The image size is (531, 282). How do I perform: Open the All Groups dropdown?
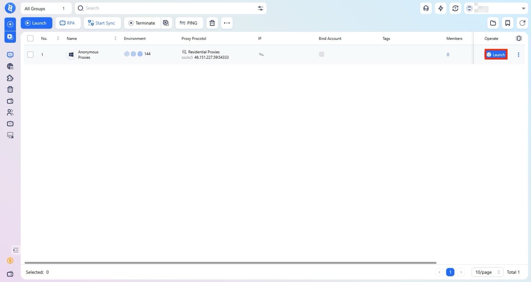tap(46, 8)
